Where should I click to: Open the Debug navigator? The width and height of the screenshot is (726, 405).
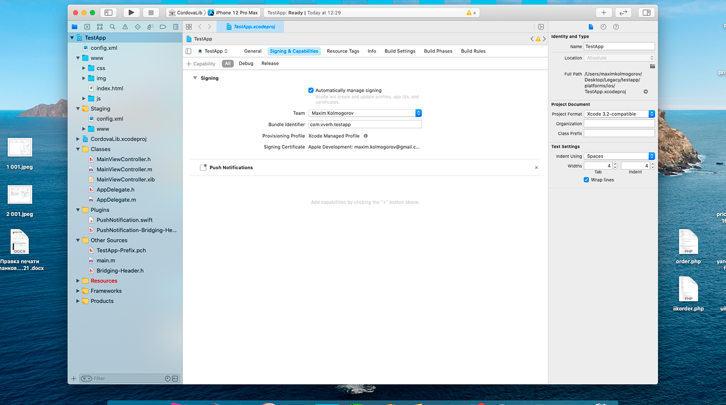150,27
